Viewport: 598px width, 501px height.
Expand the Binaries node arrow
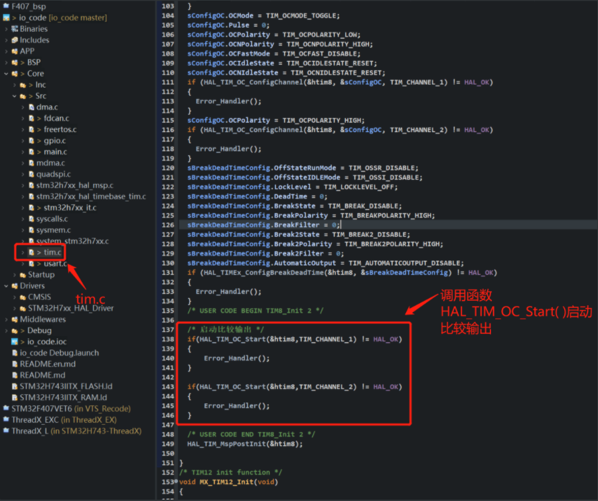coord(6,29)
